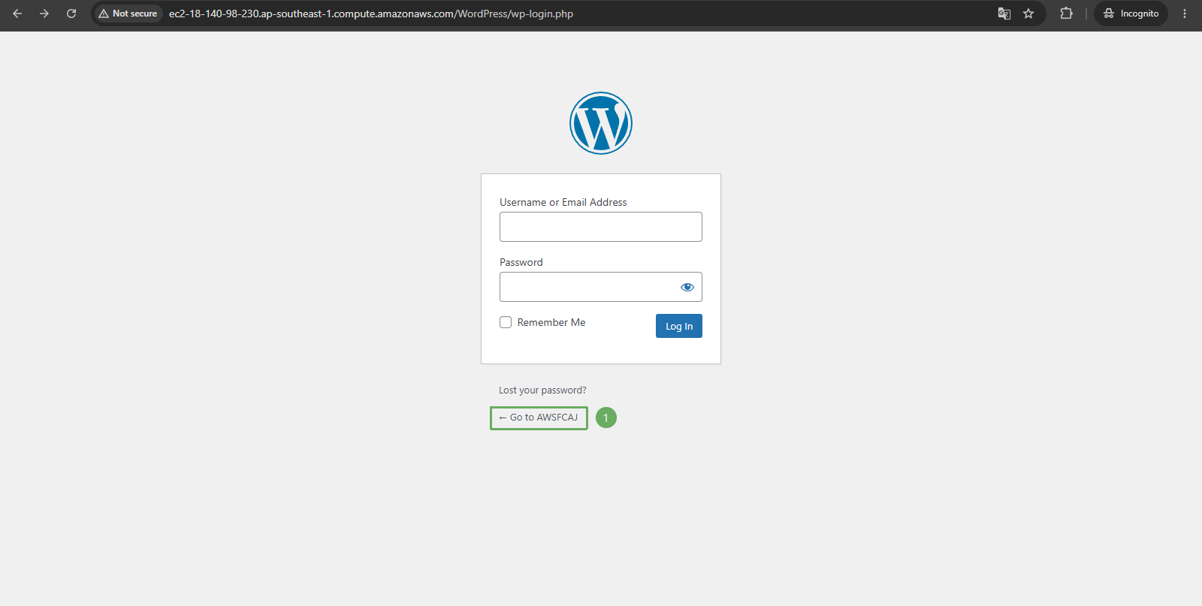Click the browser back arrow

(x=17, y=14)
